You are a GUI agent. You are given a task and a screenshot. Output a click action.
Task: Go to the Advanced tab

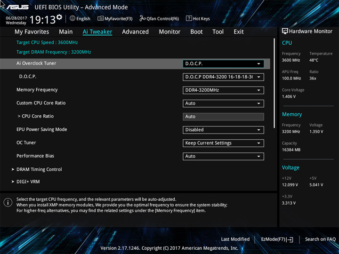[x=135, y=32]
